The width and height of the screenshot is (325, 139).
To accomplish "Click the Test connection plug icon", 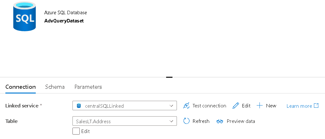I will 186,106.
